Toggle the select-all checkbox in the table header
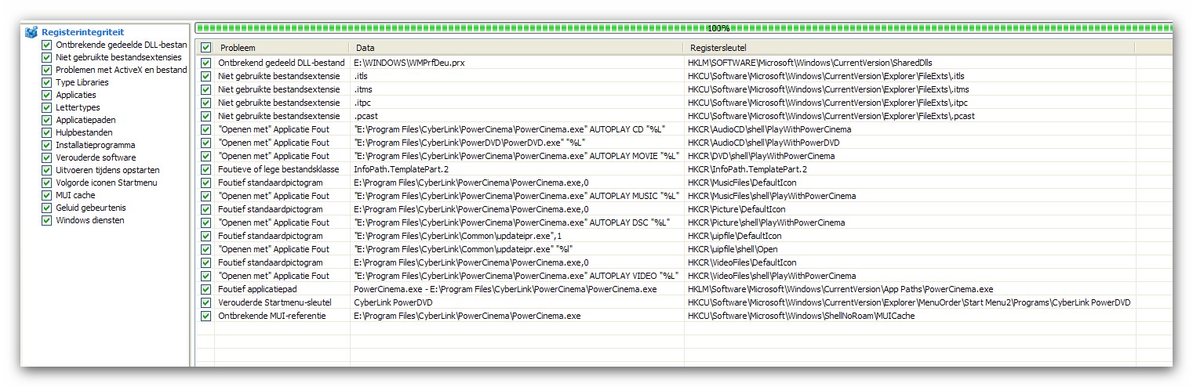Image resolution: width=1193 pixels, height=387 pixels. 206,48
